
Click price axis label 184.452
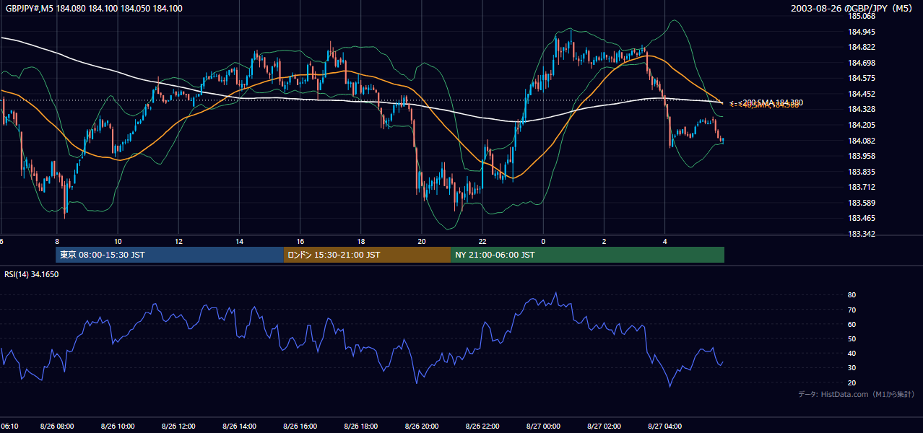click(862, 94)
